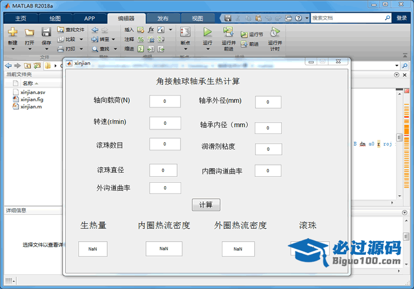Click the uncomment icon in the 注释 row

(x=151, y=39)
